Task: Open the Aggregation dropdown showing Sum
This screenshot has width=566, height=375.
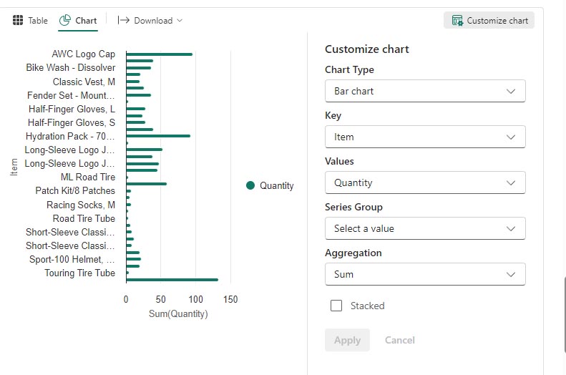Action: point(425,274)
